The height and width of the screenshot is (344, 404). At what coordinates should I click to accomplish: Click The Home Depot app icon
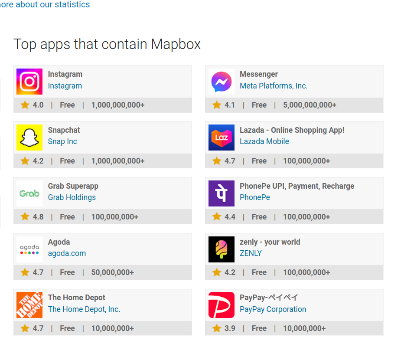[29, 305]
